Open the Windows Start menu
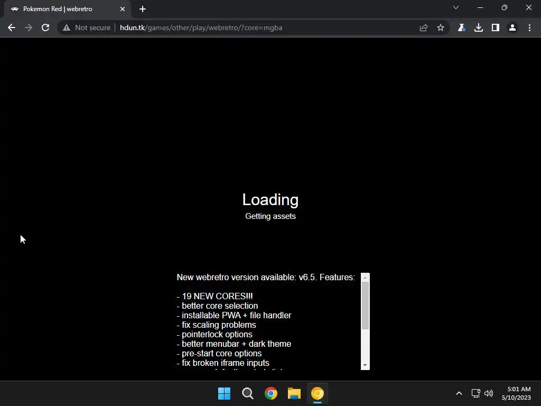This screenshot has height=406, width=541. [x=224, y=393]
